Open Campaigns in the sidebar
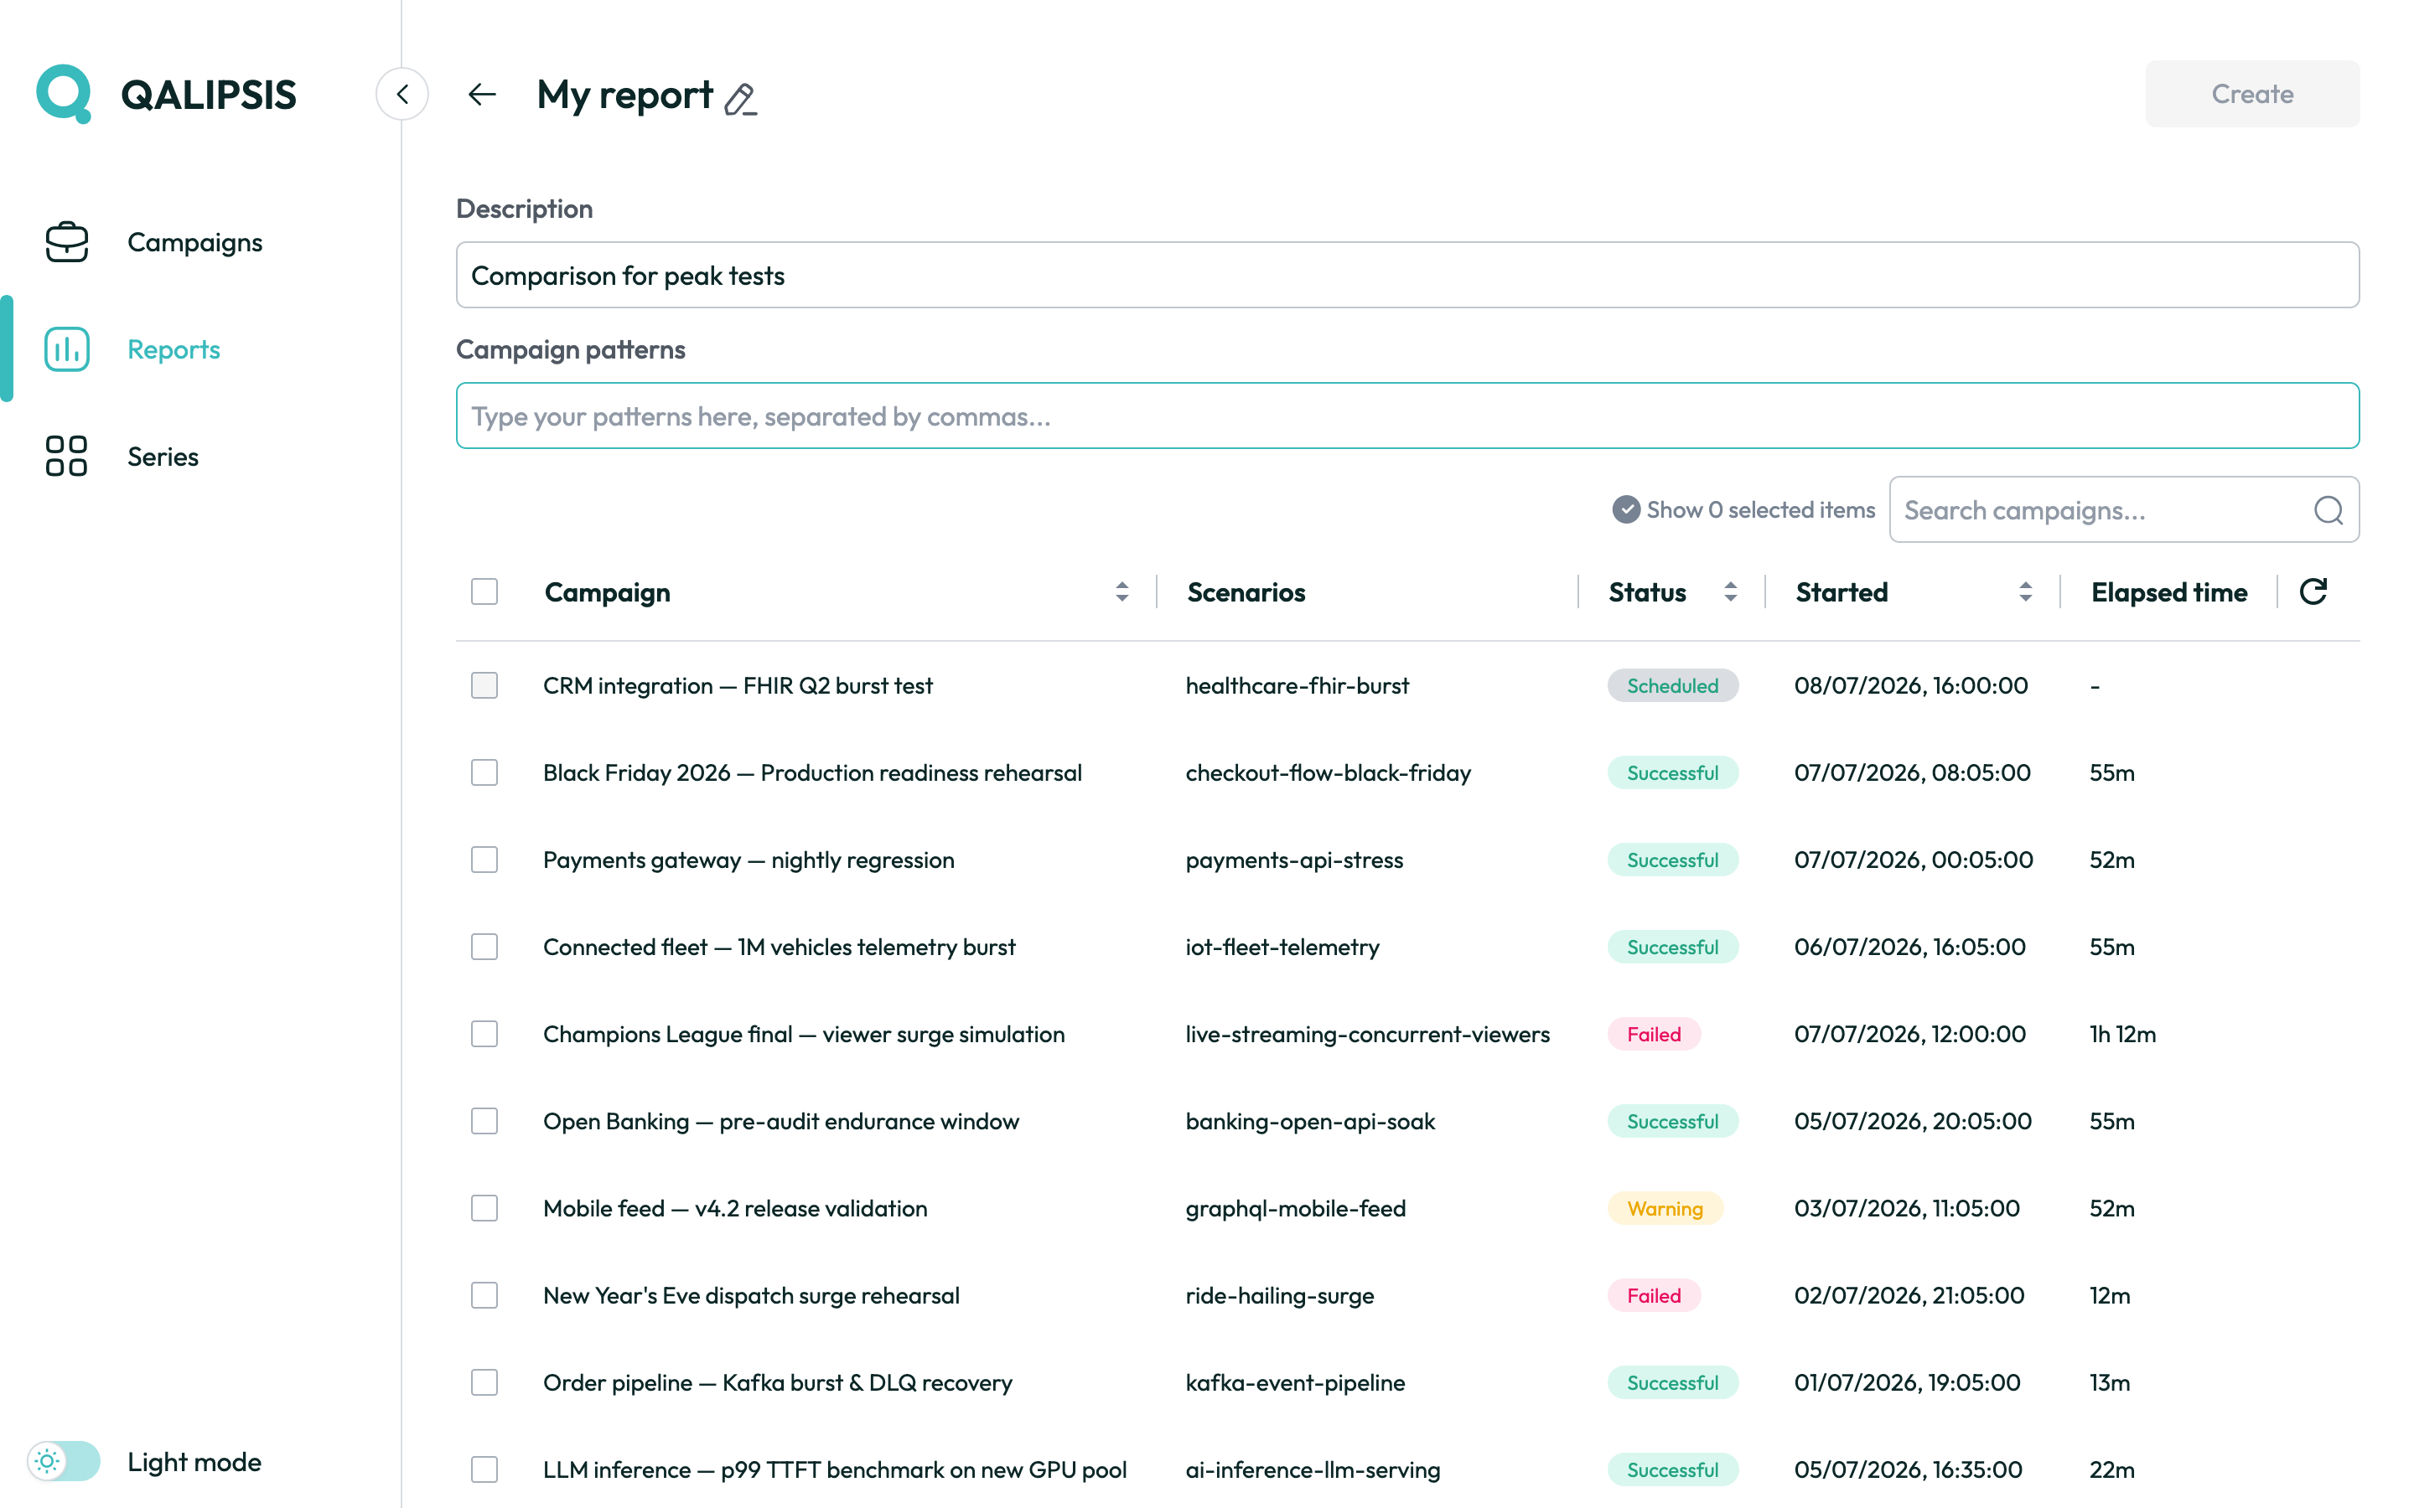Image resolution: width=2414 pixels, height=1508 pixels. [194, 242]
